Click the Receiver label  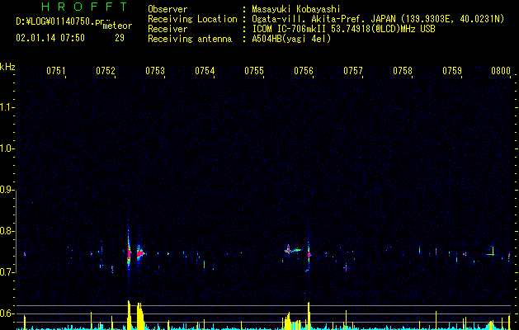pos(167,29)
